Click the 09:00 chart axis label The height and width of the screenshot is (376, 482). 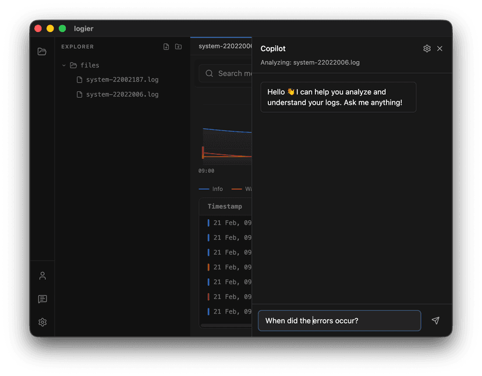206,171
